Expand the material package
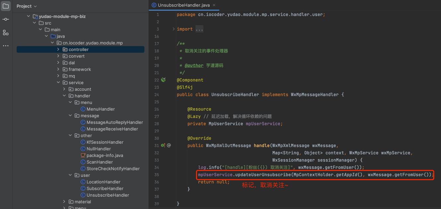This screenshot has width=441, height=209. pyautogui.click(x=64, y=202)
